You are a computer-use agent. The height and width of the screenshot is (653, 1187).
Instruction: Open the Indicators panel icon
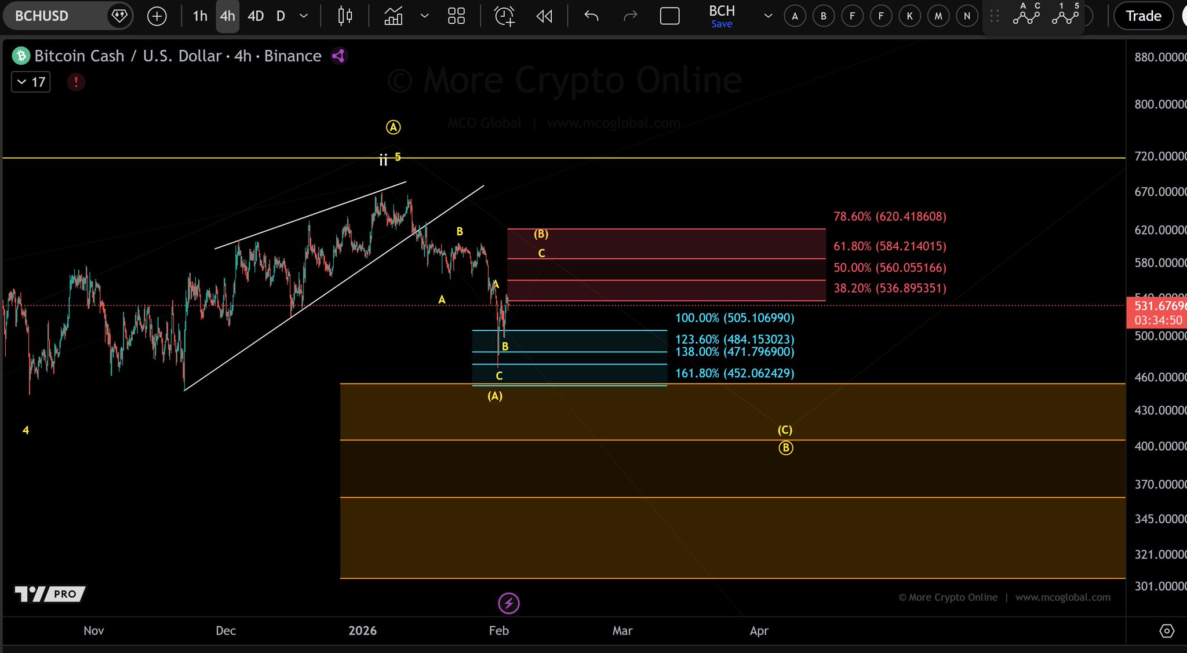(394, 16)
